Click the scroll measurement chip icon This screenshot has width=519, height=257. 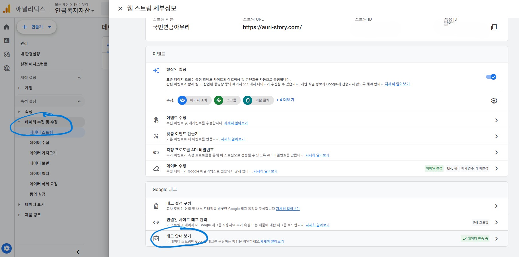tap(219, 100)
